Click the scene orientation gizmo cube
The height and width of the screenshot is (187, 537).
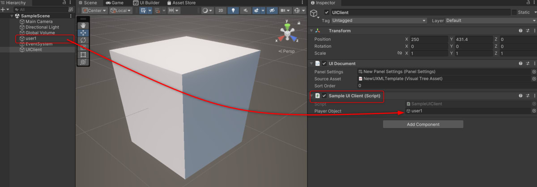click(x=286, y=33)
